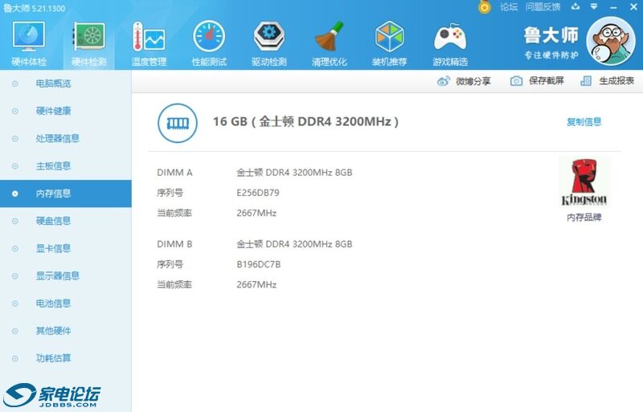This screenshot has height=412, width=643.
Task: Select 显示器信息 in the sidebar
Action: point(66,276)
